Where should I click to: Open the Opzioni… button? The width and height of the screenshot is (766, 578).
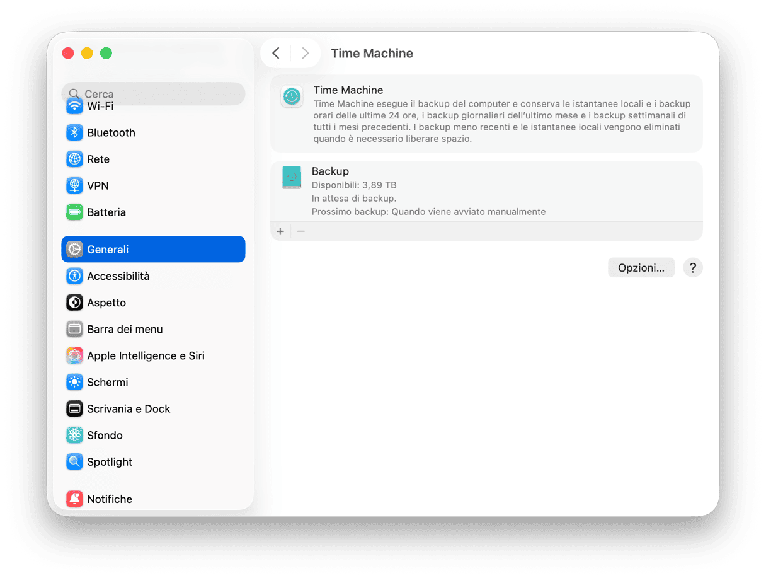641,268
